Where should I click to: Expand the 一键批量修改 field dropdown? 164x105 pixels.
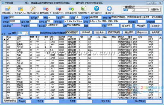coord(133,10)
